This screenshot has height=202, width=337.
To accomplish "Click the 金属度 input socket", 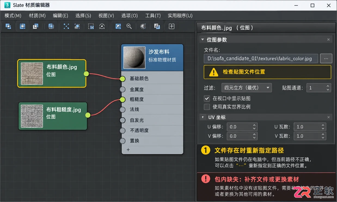I will 122,89.
